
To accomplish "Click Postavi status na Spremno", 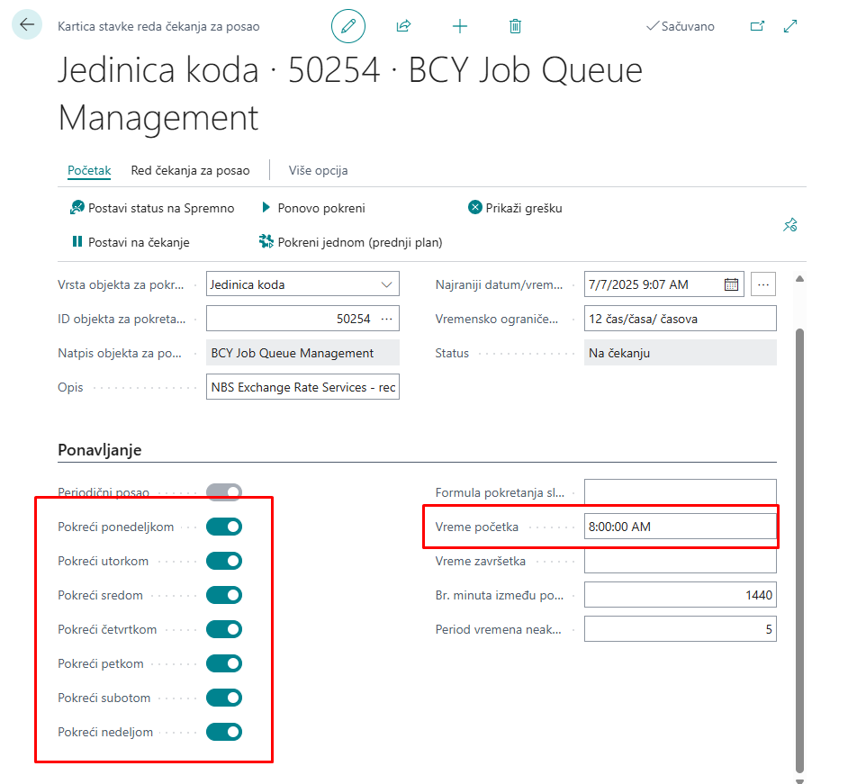I will point(152,208).
